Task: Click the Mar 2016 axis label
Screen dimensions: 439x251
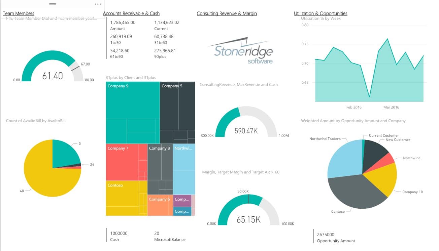Action: point(391,107)
